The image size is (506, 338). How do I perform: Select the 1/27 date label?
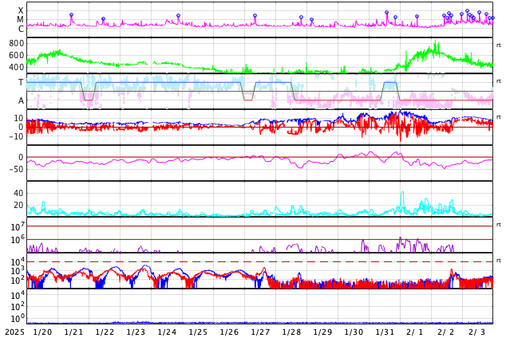[260, 332]
